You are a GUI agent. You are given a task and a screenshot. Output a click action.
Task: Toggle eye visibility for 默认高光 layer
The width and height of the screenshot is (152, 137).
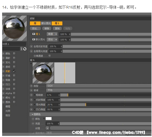(34, 39)
